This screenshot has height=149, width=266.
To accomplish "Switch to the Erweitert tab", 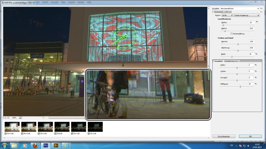I will tap(218, 61).
